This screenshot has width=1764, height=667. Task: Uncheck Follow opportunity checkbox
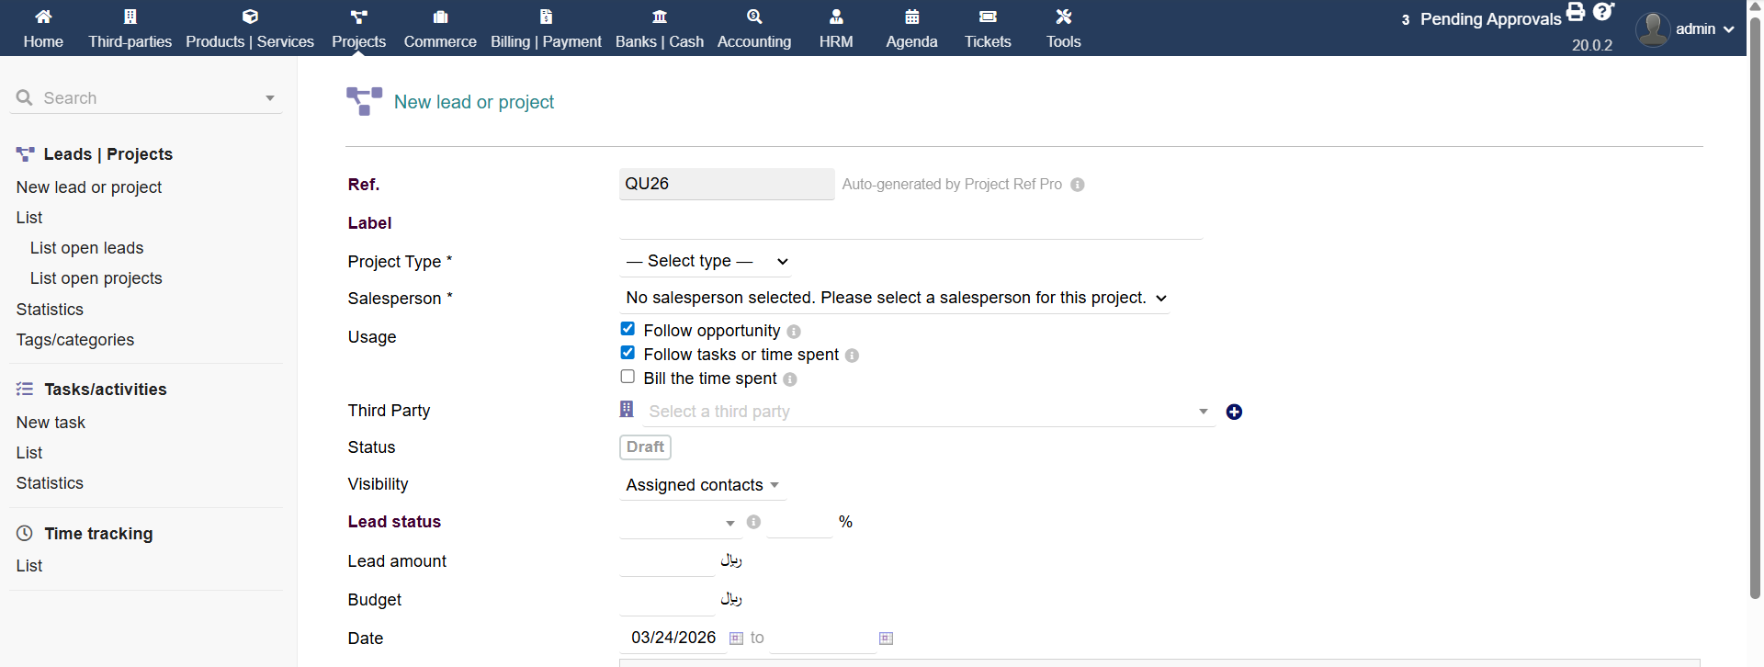coord(628,329)
